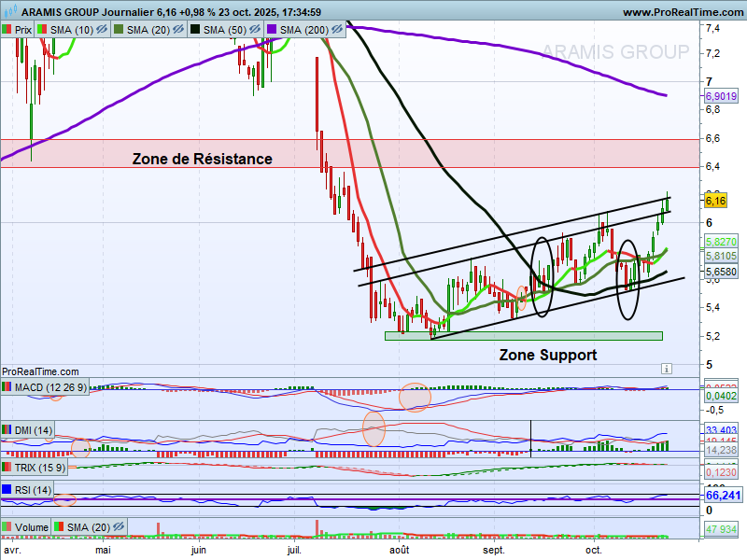Click the juil. month label on time axis

294,550
